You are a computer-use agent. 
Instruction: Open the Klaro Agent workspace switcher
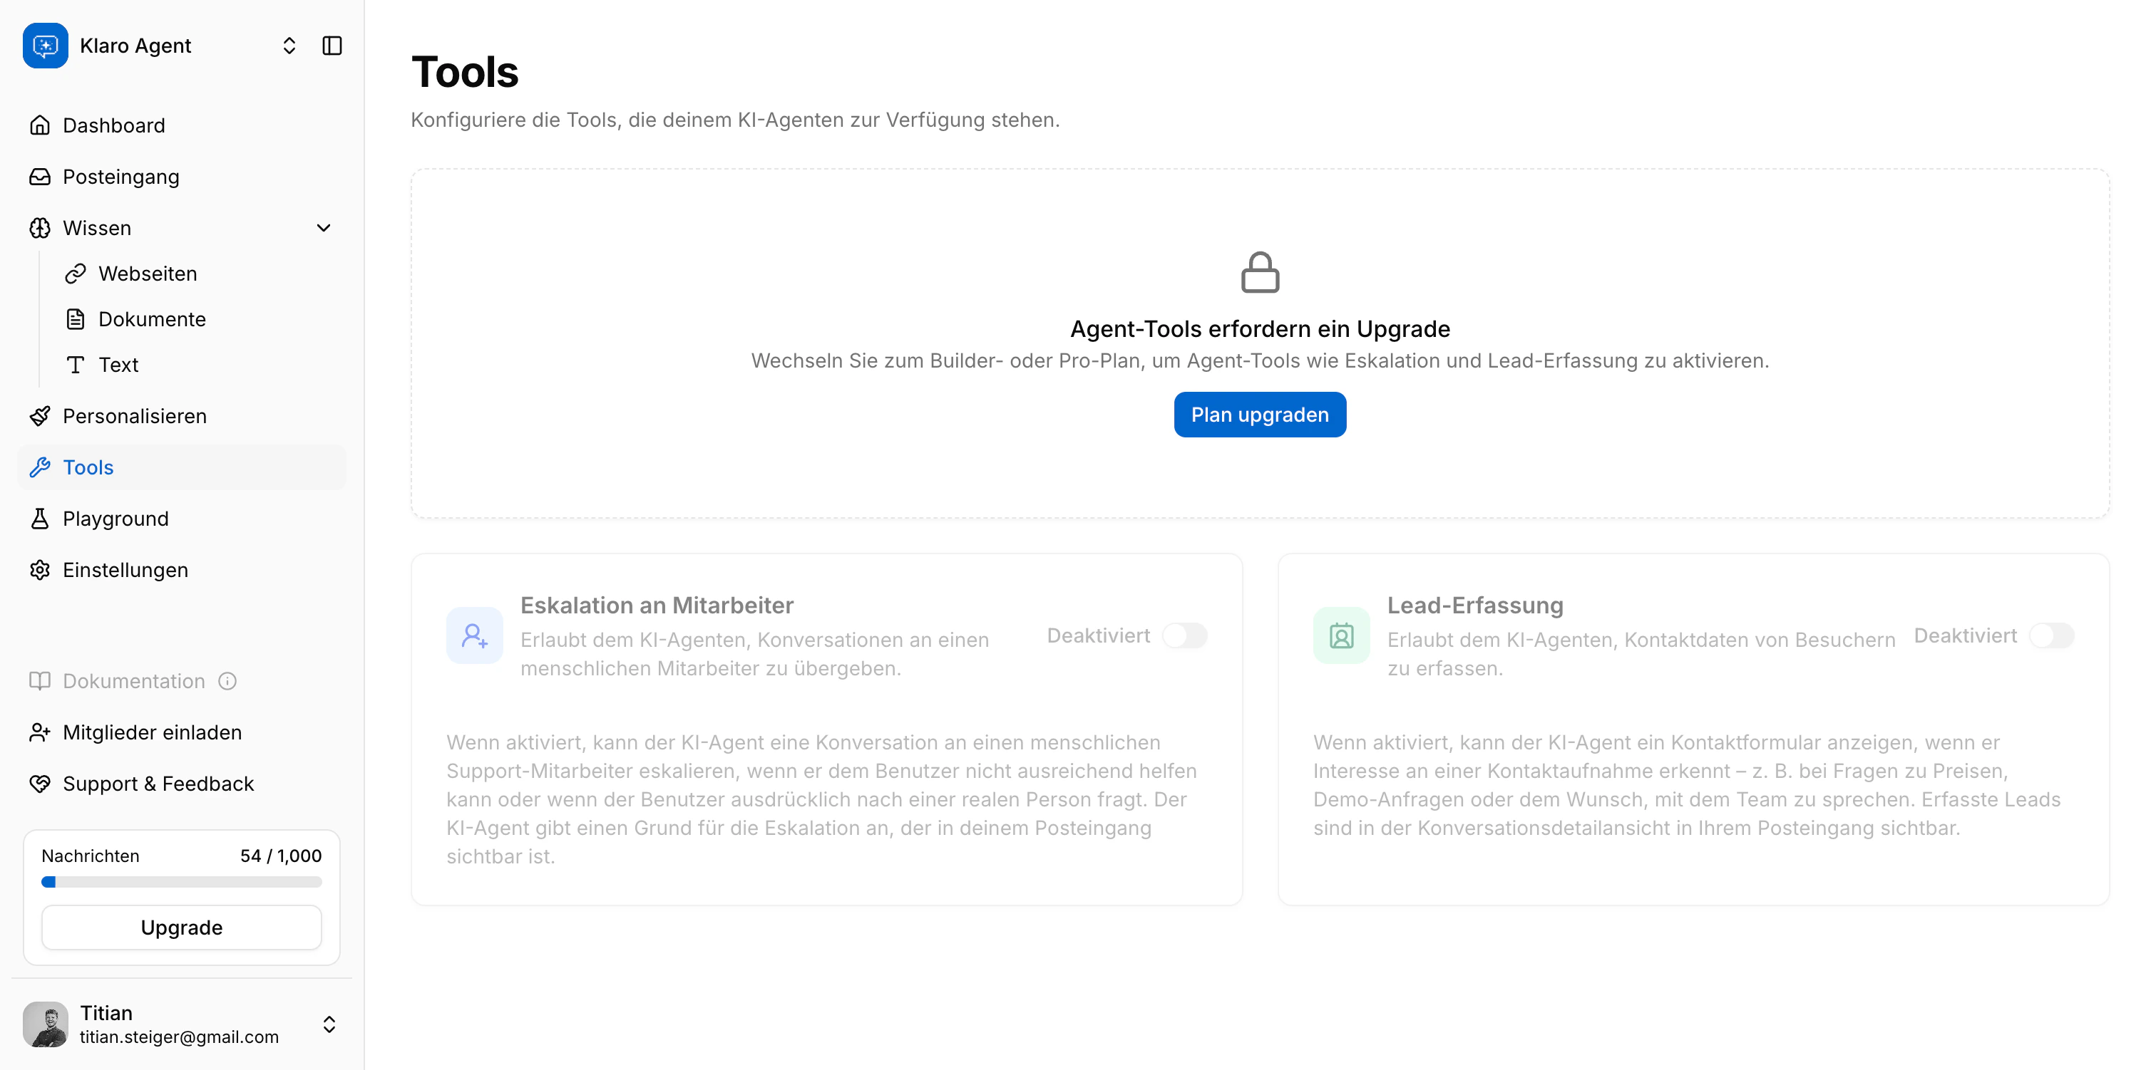click(x=289, y=45)
